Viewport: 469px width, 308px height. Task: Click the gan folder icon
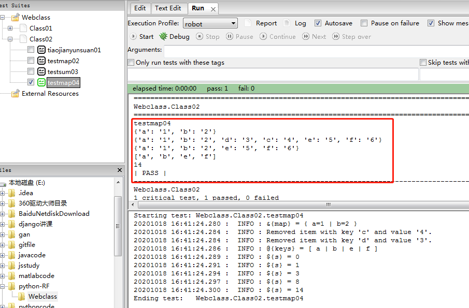tap(12, 234)
